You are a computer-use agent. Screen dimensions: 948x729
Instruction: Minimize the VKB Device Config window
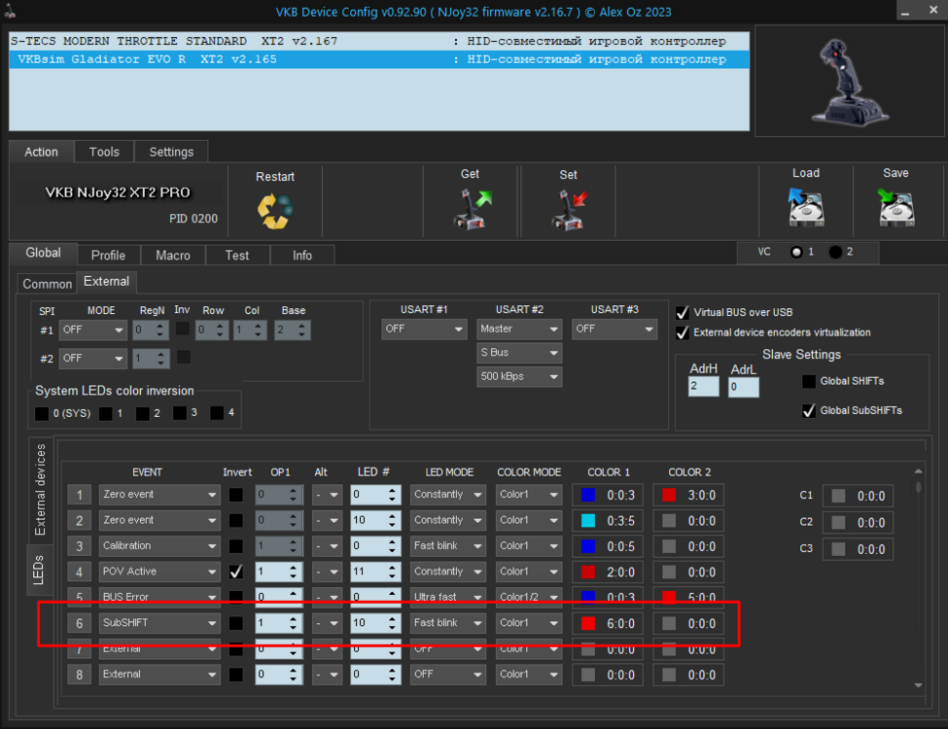coord(905,12)
